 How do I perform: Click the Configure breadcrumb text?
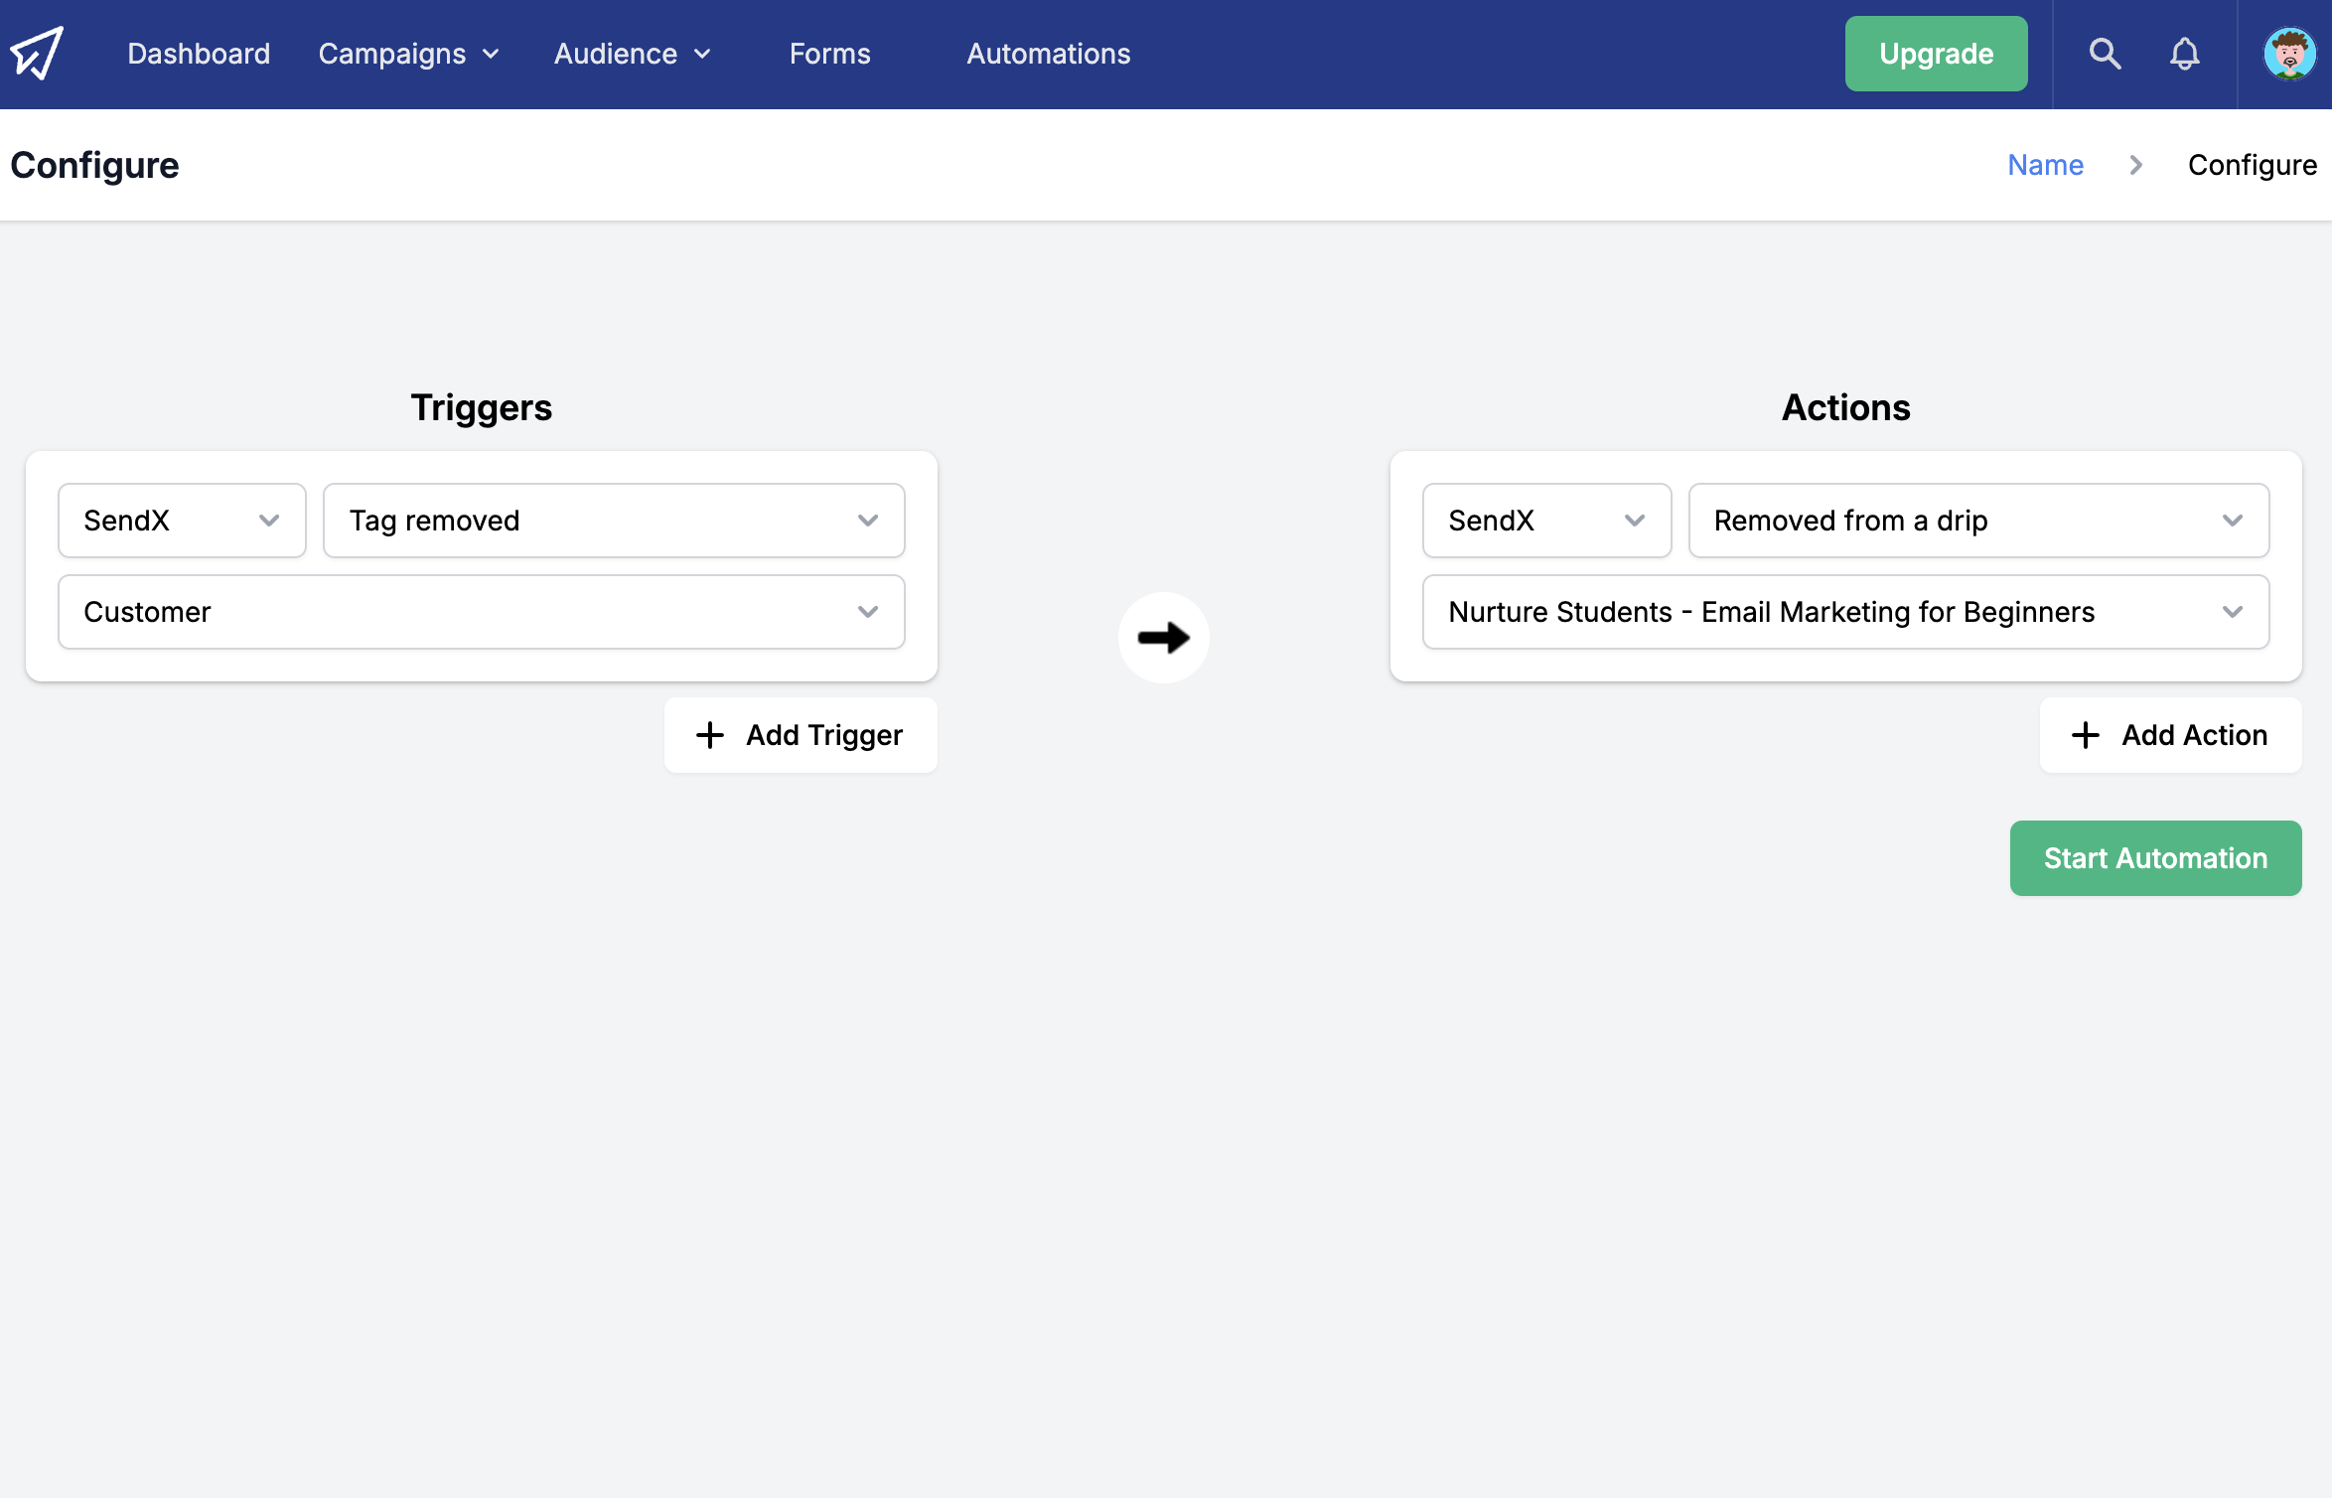point(2252,165)
